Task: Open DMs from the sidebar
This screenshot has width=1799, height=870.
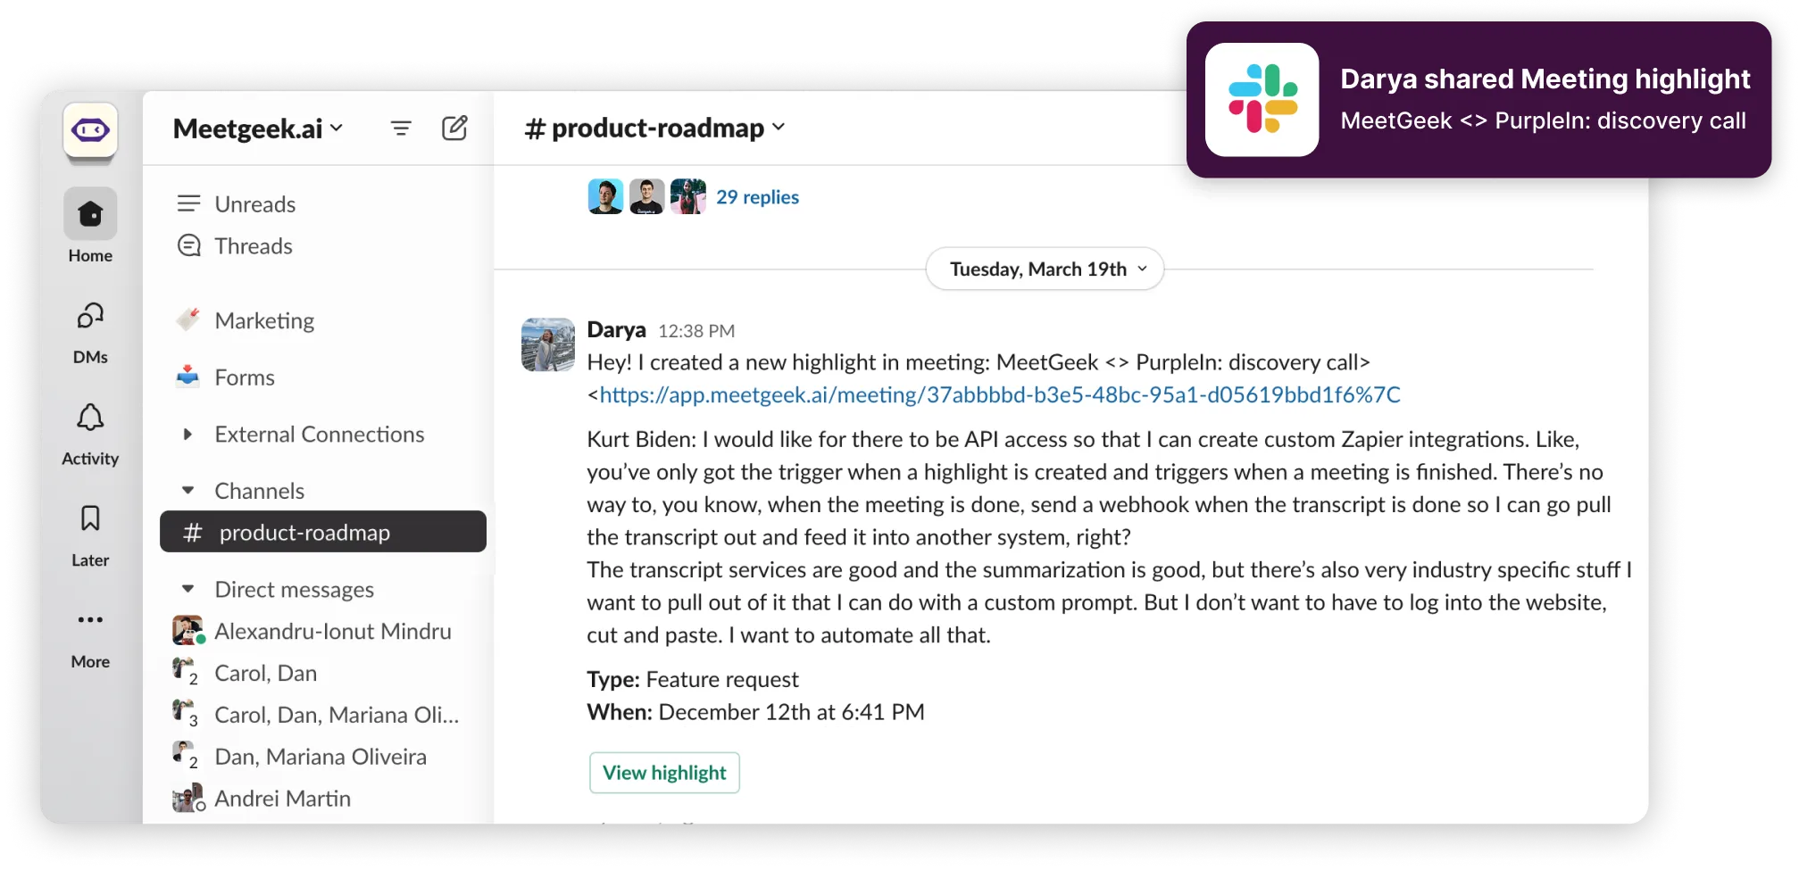Action: tap(90, 333)
